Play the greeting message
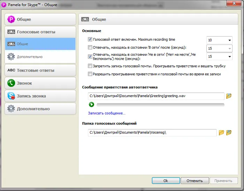 (91, 104)
